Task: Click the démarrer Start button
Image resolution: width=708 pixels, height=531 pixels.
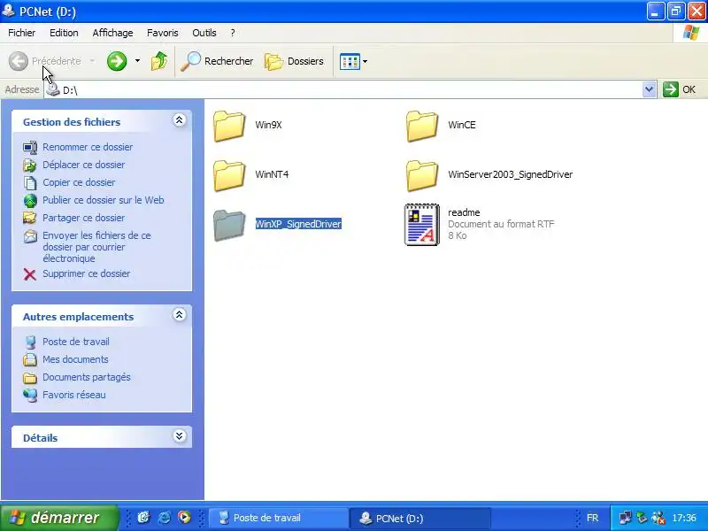Action: coord(59,518)
